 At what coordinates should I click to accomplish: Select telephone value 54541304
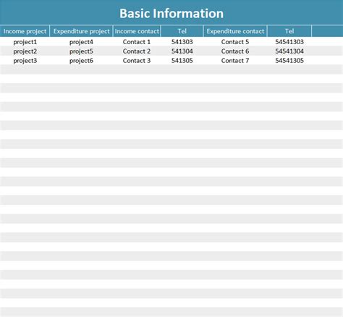pos(289,51)
